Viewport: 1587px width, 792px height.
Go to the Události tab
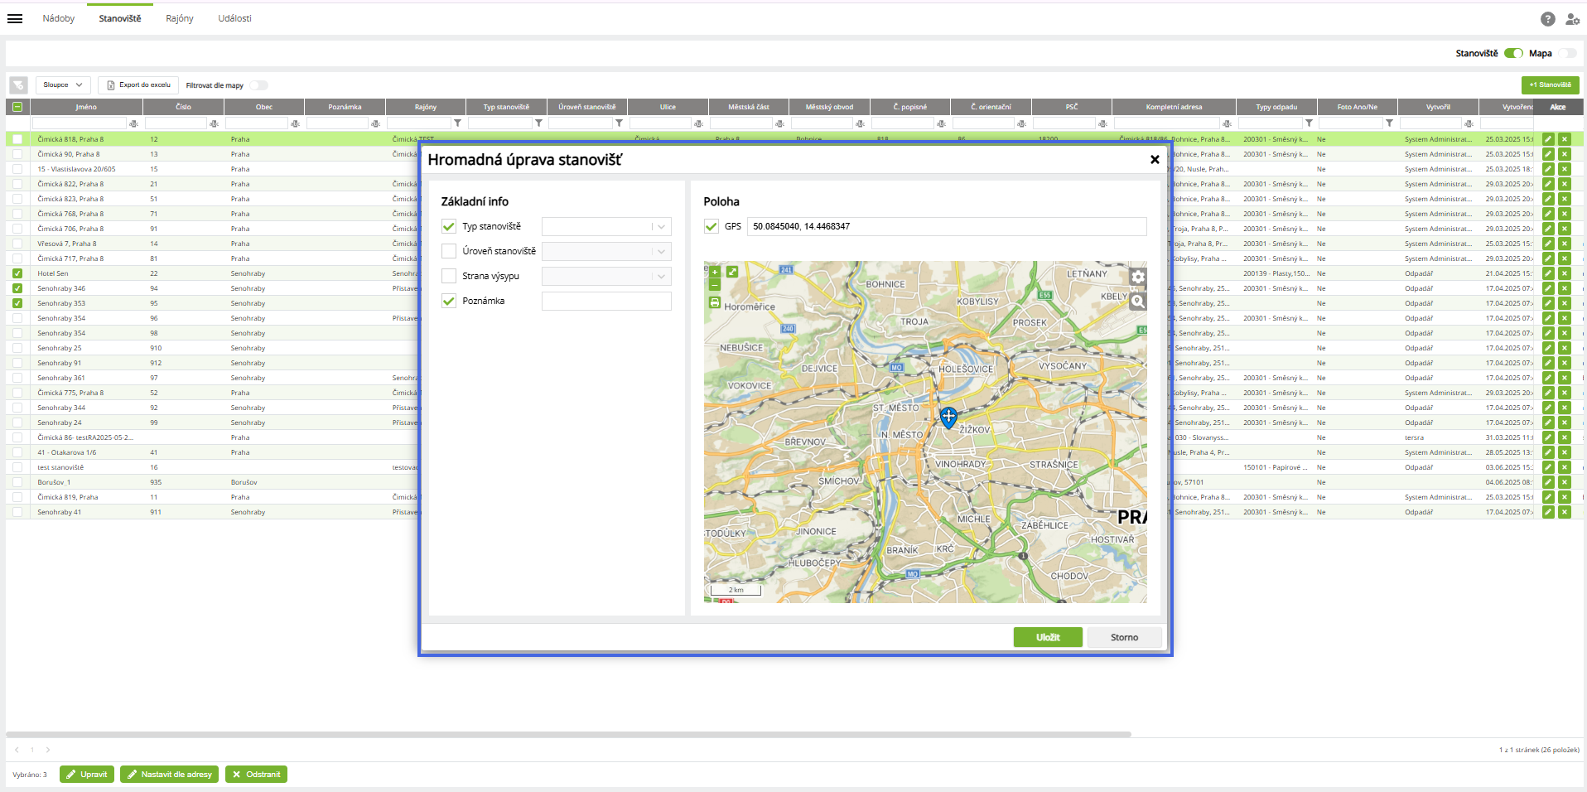tap(234, 18)
